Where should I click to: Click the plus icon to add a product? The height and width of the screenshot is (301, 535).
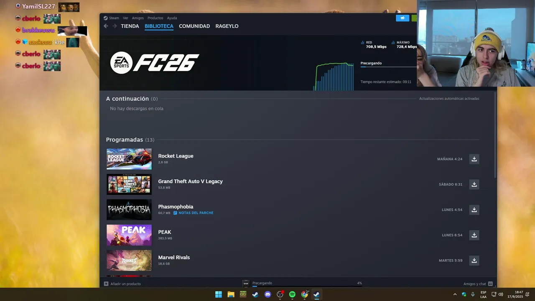click(x=106, y=284)
